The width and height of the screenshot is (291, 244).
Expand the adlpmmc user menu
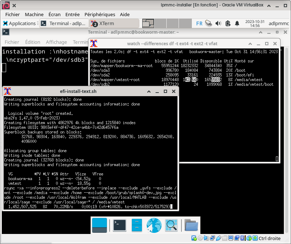tap(278, 23)
